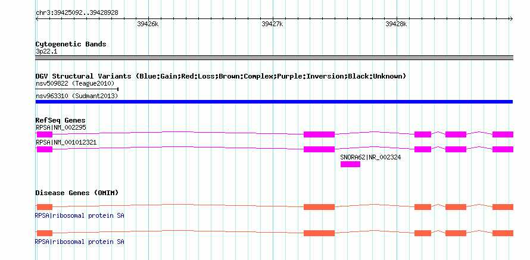Screen dimensions: 530x260
Task: Select the leftmost orange exon of upper OMIM gene
Action: click(45, 207)
